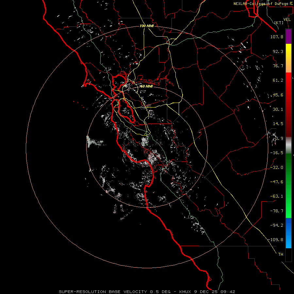Screen dimensions: 294x294
Task: Click the 14.5 legend value
Action: 278,124
